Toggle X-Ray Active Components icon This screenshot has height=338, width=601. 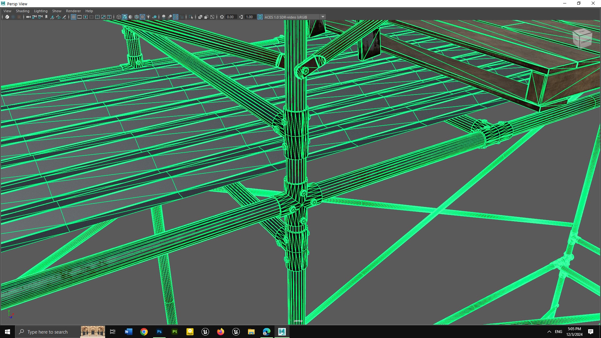206,17
